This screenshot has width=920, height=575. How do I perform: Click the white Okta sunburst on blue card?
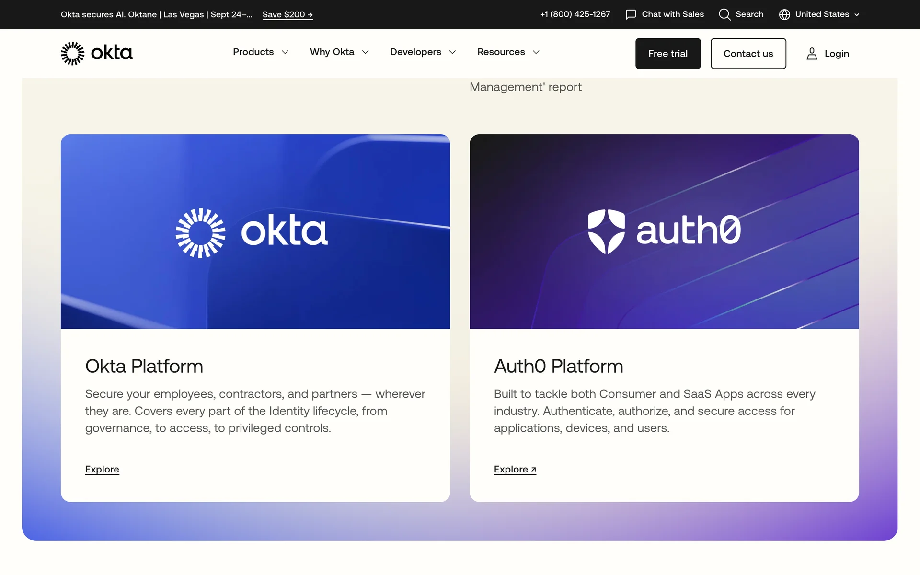click(200, 233)
